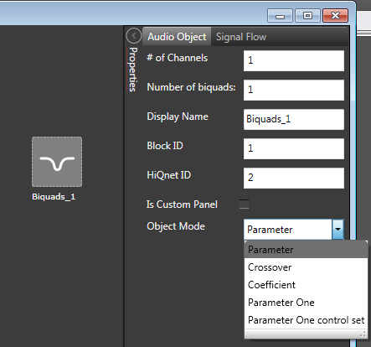This screenshot has height=347, width=371.
Task: Click the Block ID label
Action: coord(165,146)
